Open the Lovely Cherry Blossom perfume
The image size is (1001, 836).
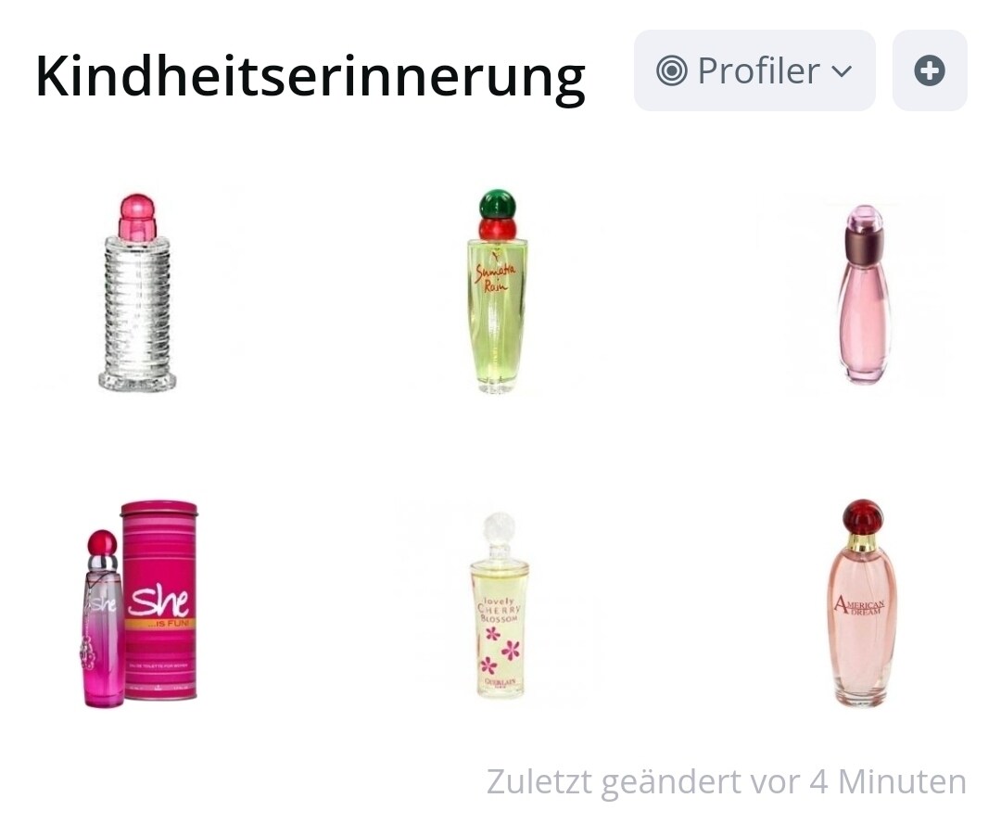(x=500, y=603)
